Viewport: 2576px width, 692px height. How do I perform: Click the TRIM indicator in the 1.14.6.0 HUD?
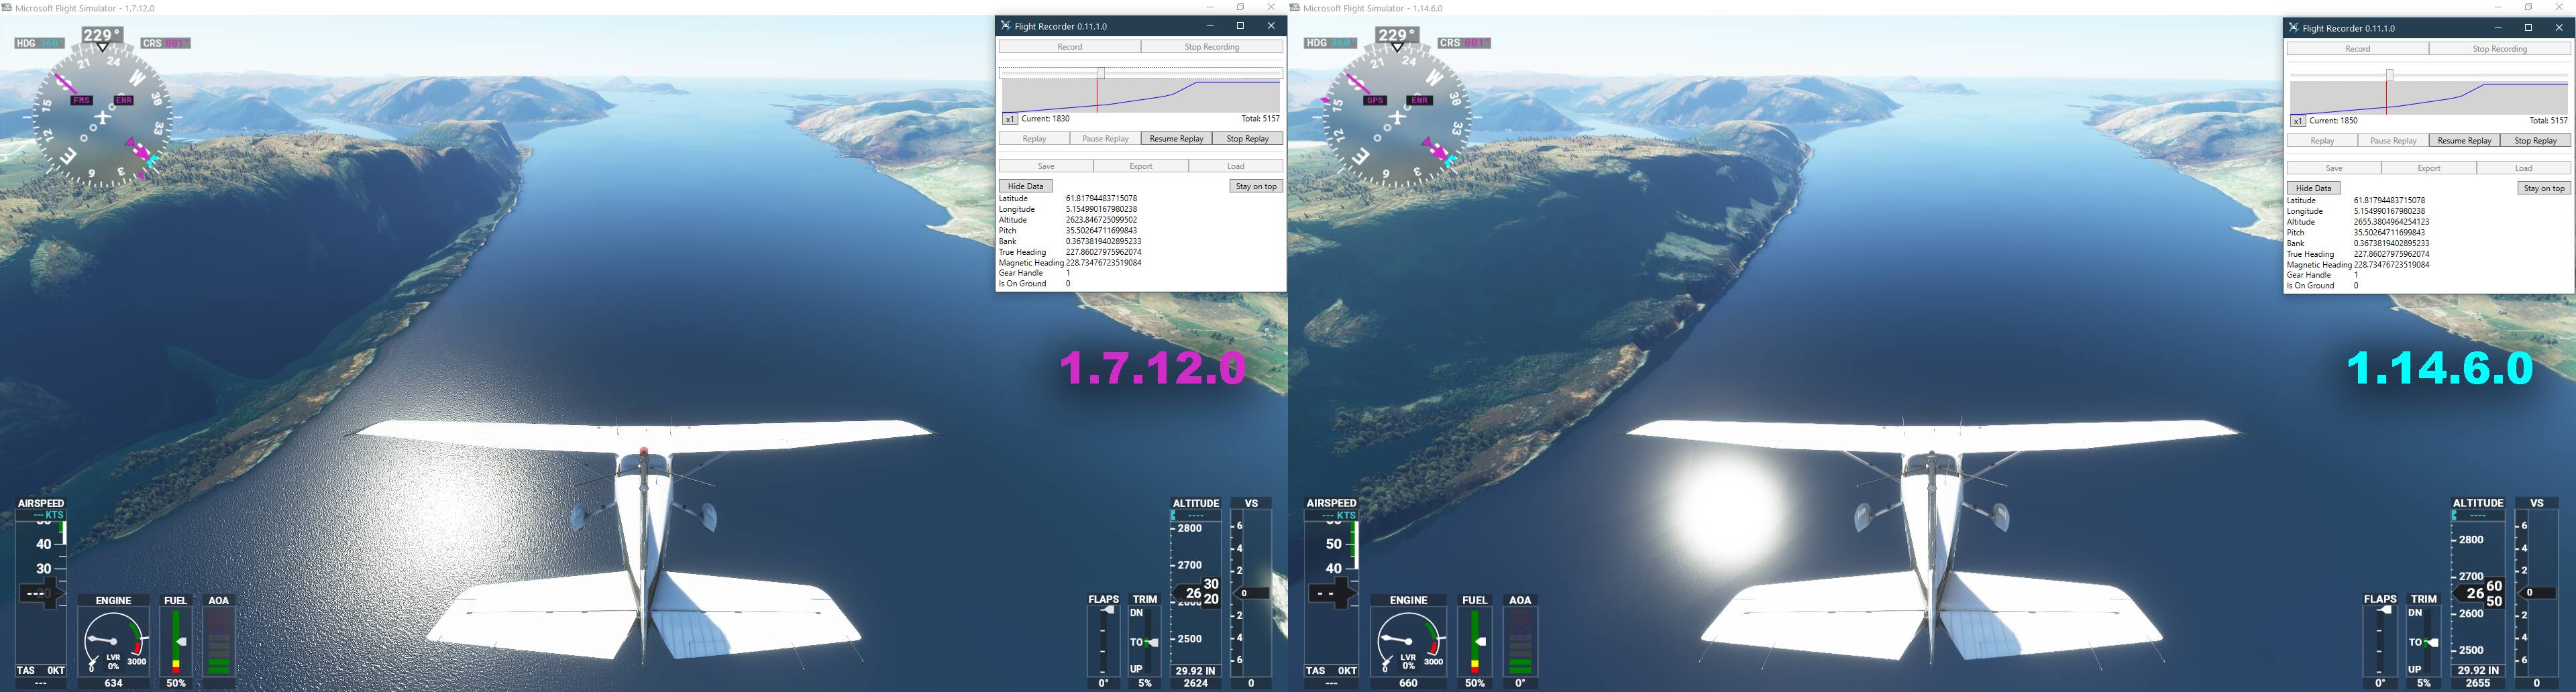[x=2423, y=641]
